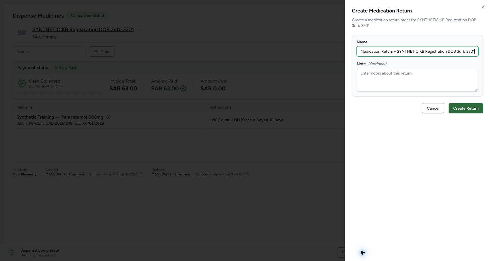This screenshot has width=490, height=261.
Task: Click the Cancel button
Action: click(x=433, y=108)
